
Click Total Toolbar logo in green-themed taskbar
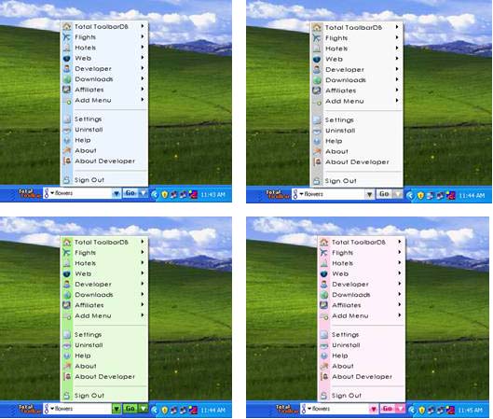pyautogui.click(x=29, y=409)
